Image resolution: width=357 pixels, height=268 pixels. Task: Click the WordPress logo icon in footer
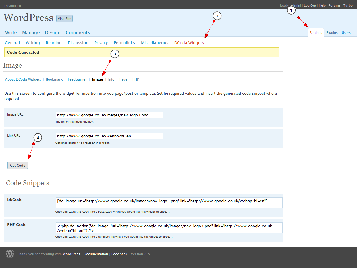click(10, 254)
